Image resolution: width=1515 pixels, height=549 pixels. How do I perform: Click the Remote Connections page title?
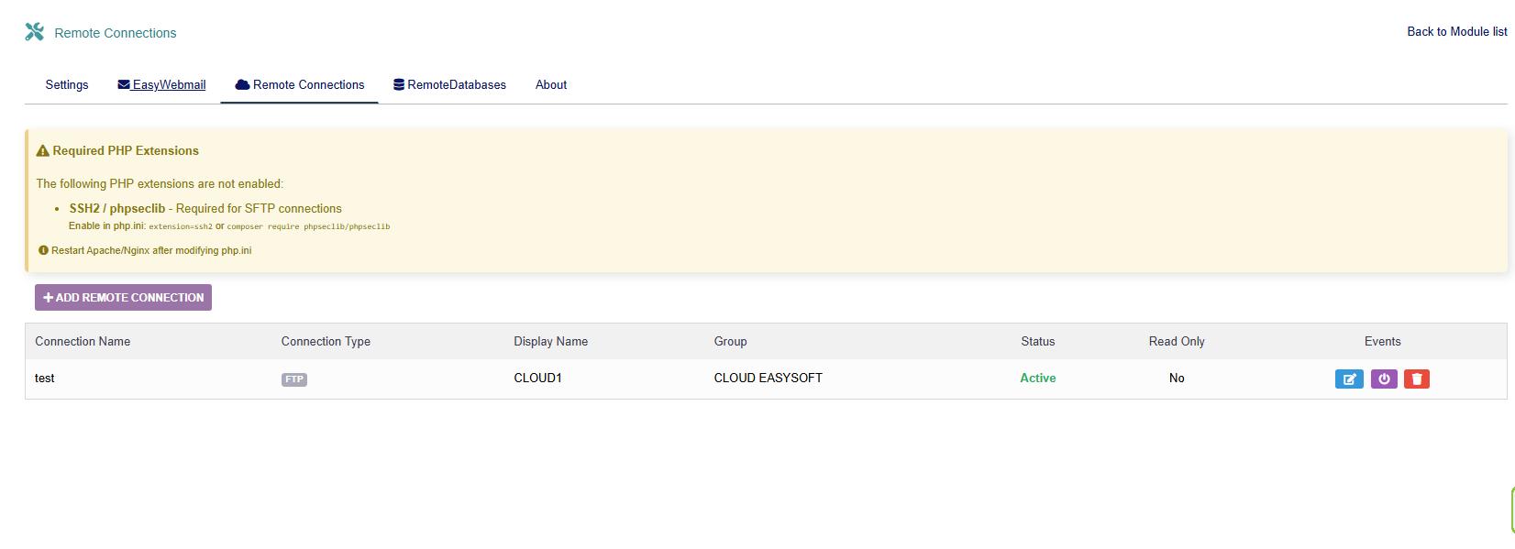116,33
